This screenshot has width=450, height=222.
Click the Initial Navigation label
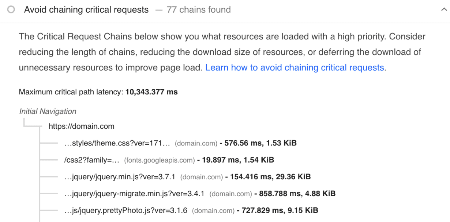tap(48, 111)
